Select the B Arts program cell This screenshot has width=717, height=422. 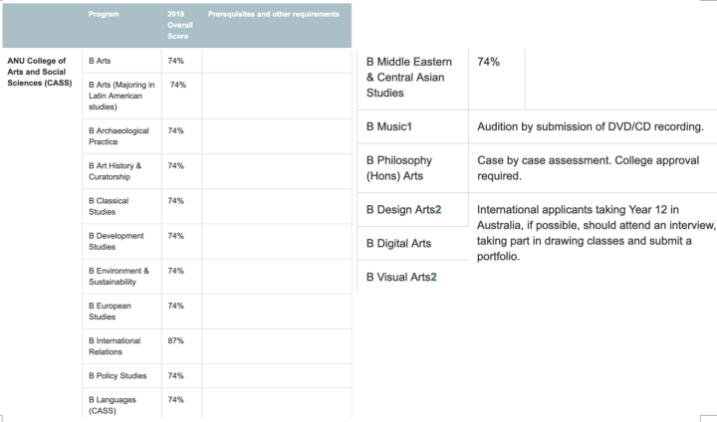coord(121,61)
